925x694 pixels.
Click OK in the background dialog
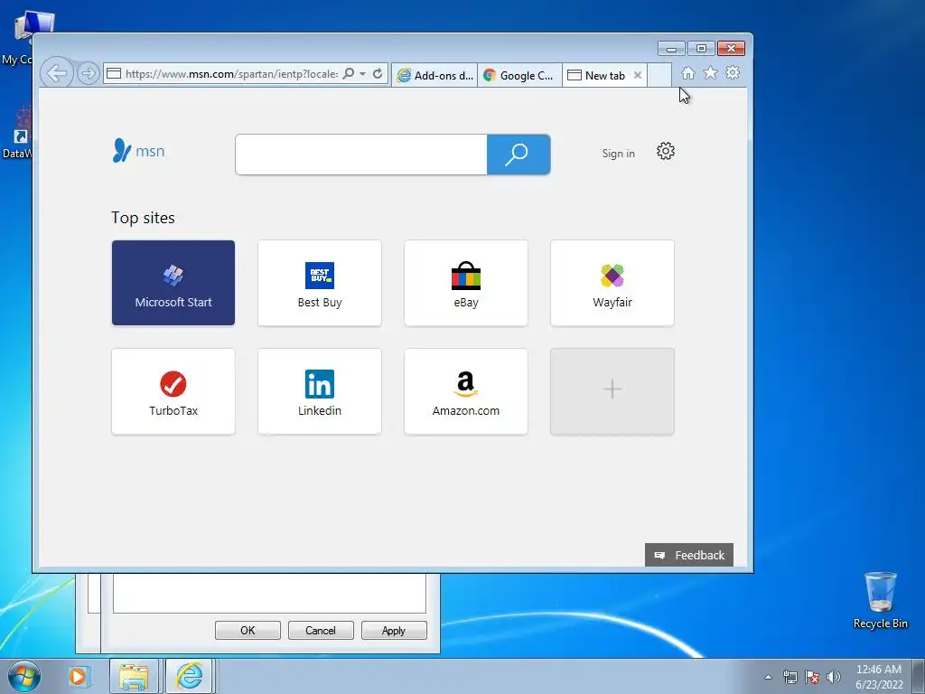pyautogui.click(x=248, y=630)
